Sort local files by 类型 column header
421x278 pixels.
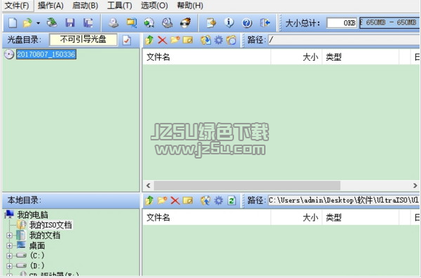coord(361,217)
